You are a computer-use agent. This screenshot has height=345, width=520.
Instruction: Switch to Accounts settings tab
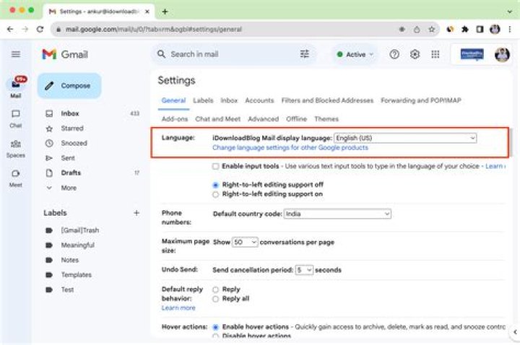coord(259,100)
